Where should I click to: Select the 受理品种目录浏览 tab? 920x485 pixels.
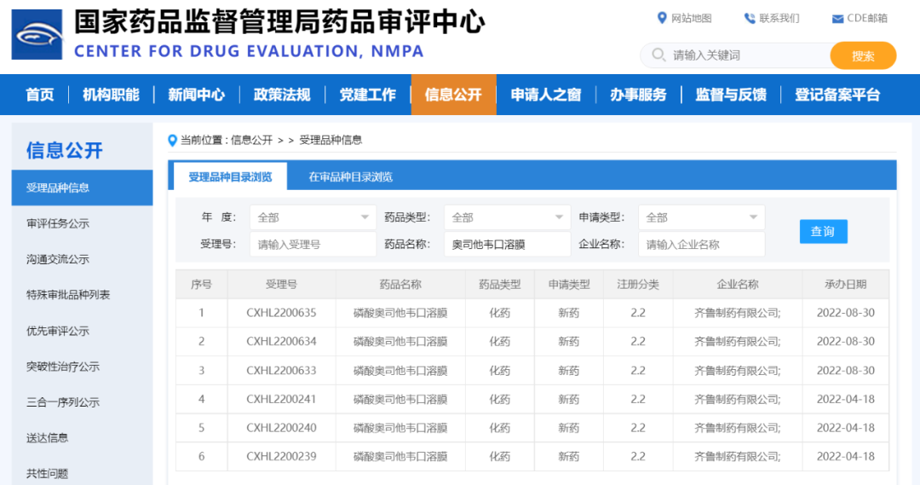click(230, 176)
